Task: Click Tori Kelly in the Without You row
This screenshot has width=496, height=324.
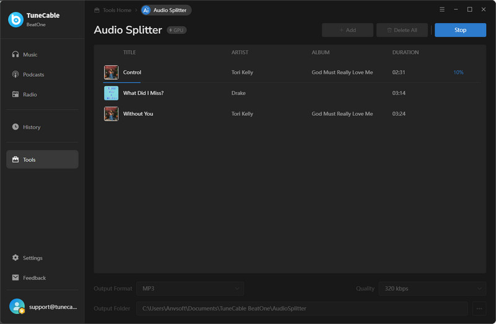Action: tap(242, 114)
